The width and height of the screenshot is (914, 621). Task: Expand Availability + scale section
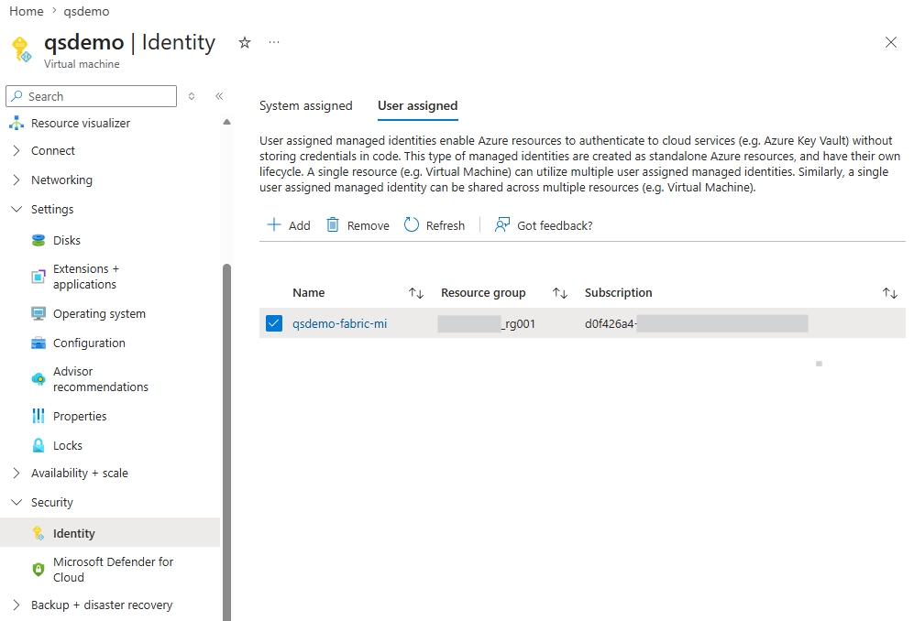[x=17, y=473]
